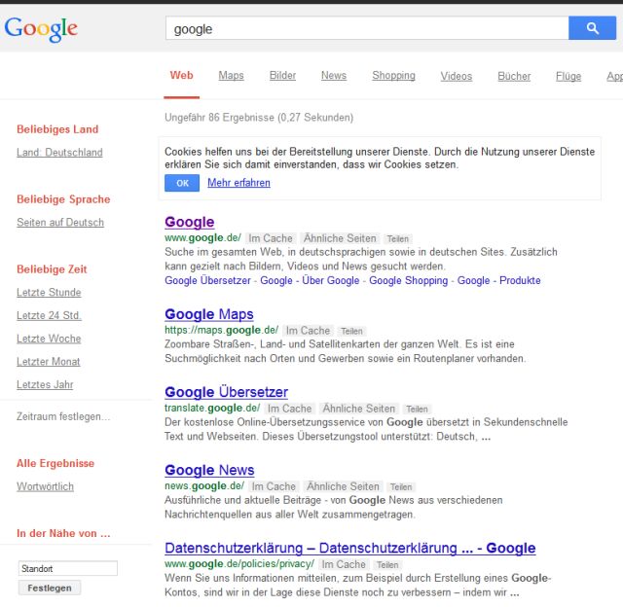Follow the 'Mehr erfahren' cookie link
The image size is (623, 607).
(238, 183)
